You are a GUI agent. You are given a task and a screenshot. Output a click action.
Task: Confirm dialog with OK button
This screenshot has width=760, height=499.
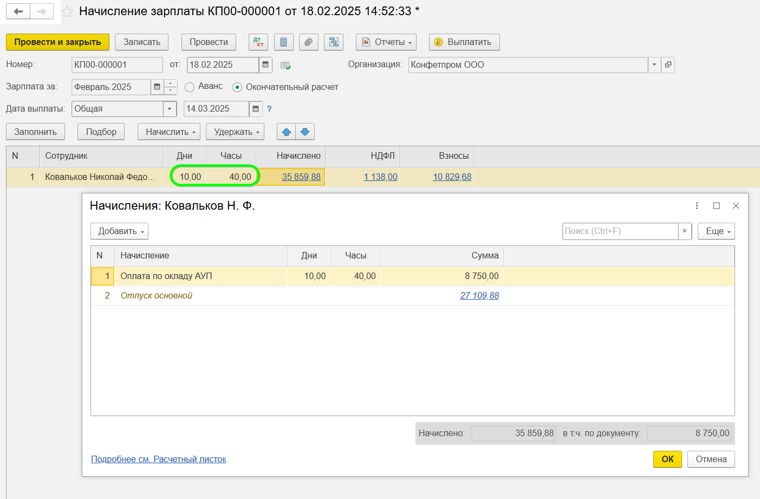click(x=667, y=459)
